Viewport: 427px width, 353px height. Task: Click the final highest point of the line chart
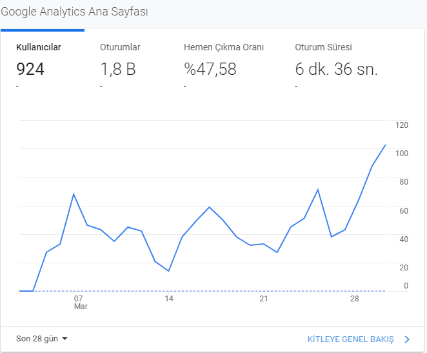(385, 145)
